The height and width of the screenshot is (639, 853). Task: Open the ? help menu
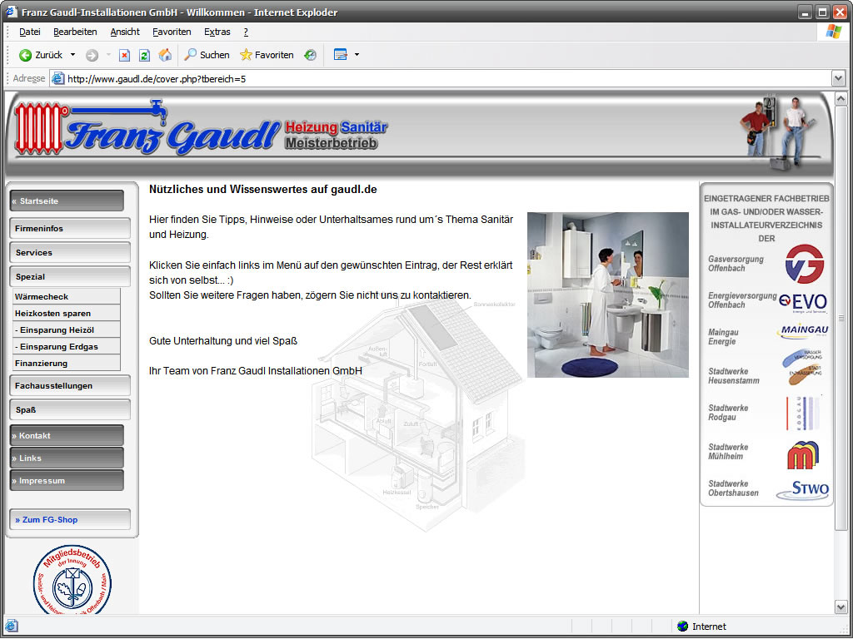pos(246,32)
